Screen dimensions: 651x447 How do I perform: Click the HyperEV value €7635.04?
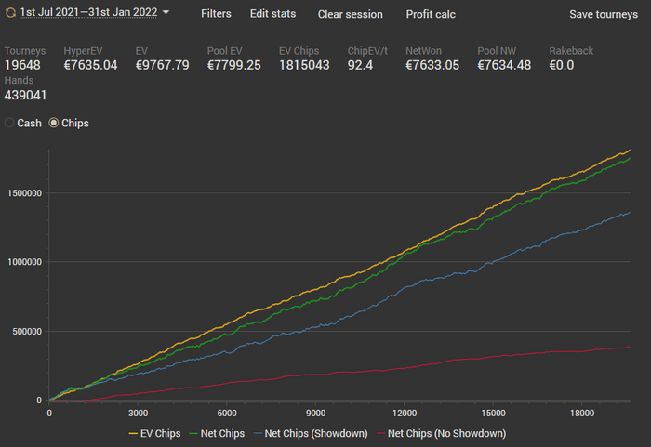(90, 65)
